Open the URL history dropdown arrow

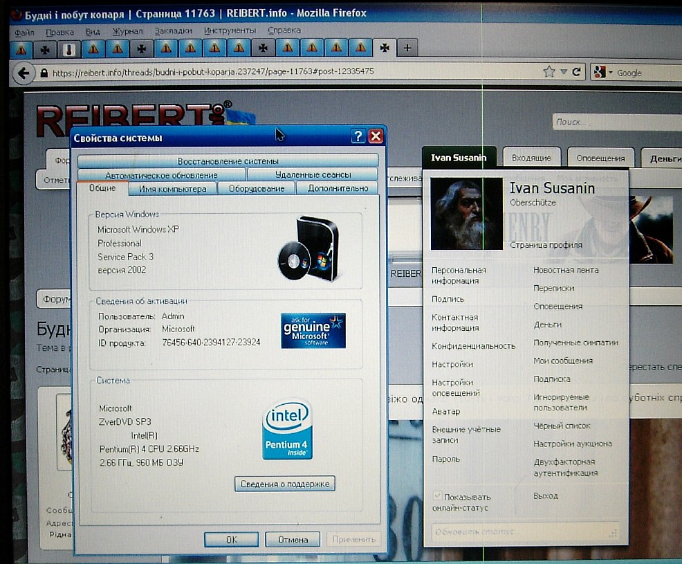(564, 72)
